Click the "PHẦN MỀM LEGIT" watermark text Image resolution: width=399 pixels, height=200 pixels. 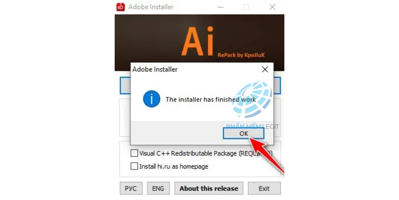(253, 127)
